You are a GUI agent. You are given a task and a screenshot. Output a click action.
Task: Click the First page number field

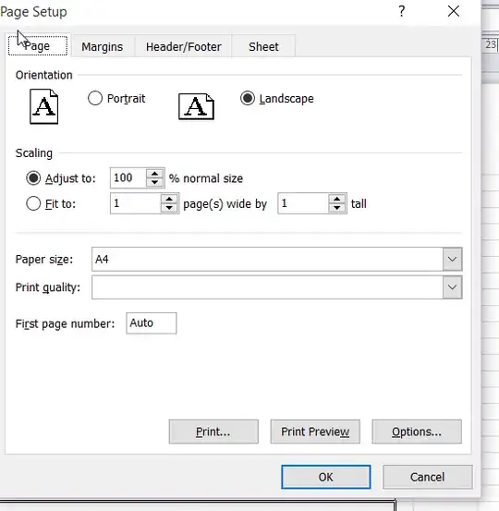click(x=152, y=323)
